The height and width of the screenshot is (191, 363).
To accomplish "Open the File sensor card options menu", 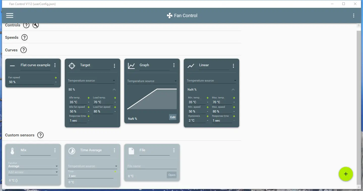I will click(x=174, y=150).
